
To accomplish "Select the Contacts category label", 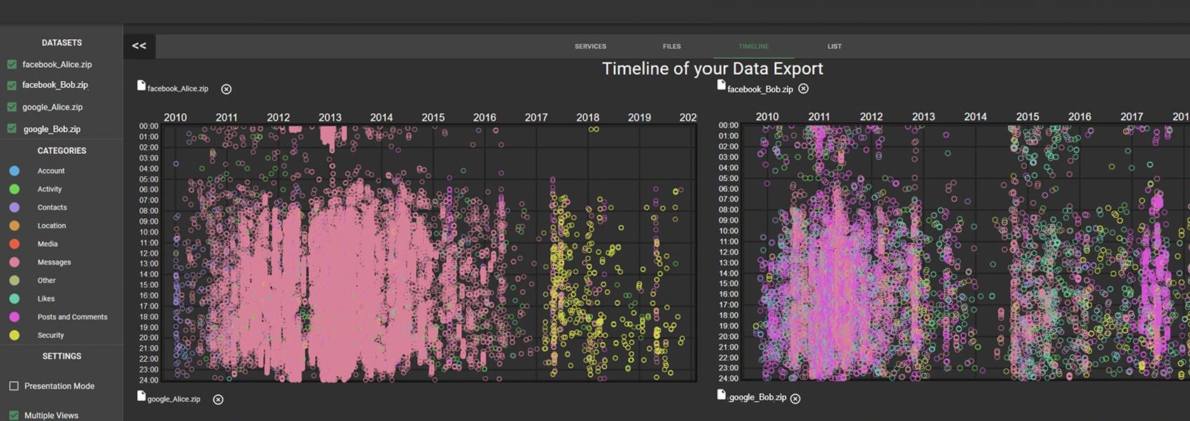I will 52,207.
